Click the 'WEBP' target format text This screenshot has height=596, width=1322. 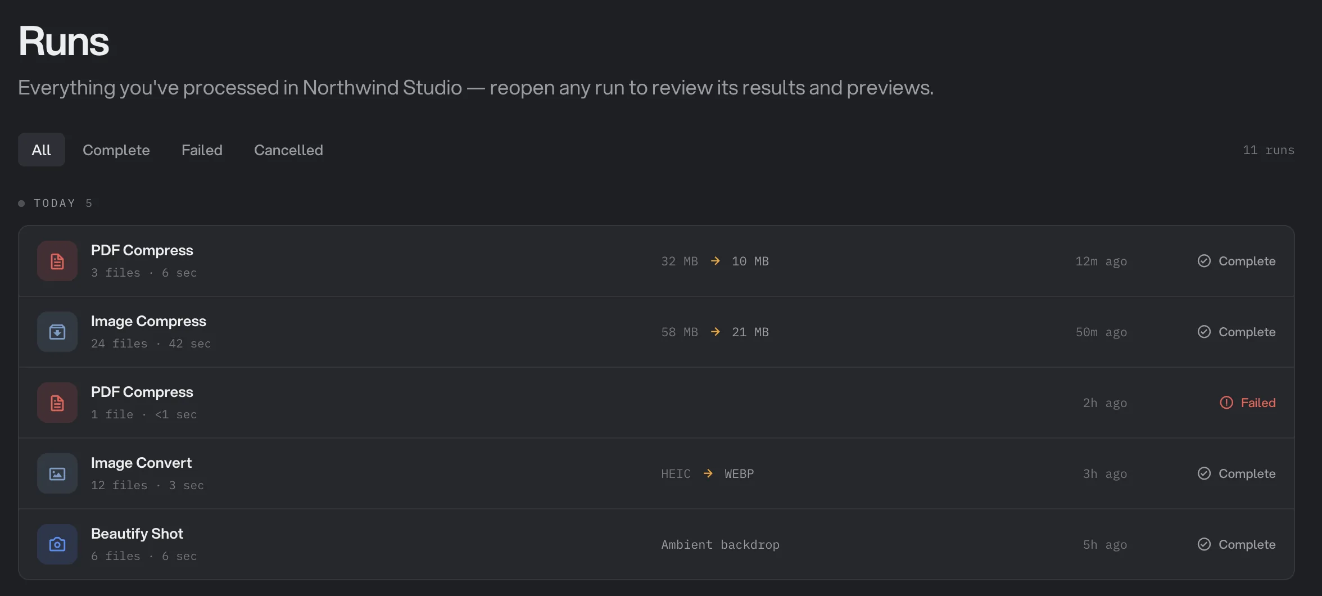pos(739,474)
